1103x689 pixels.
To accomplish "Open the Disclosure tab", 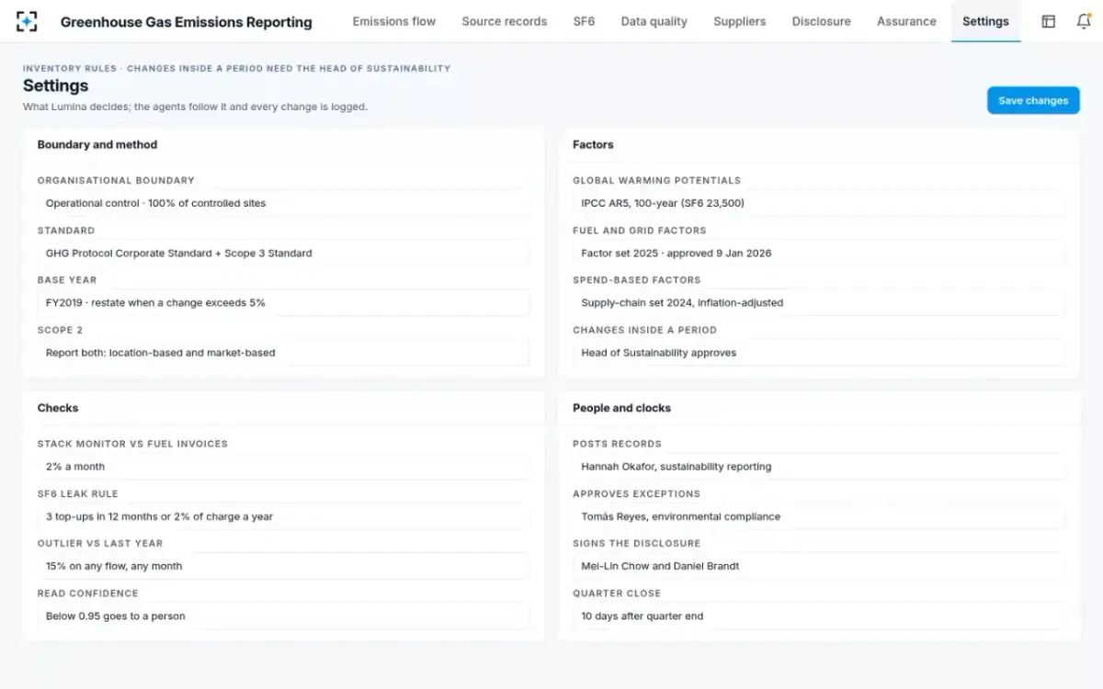I will click(x=822, y=21).
